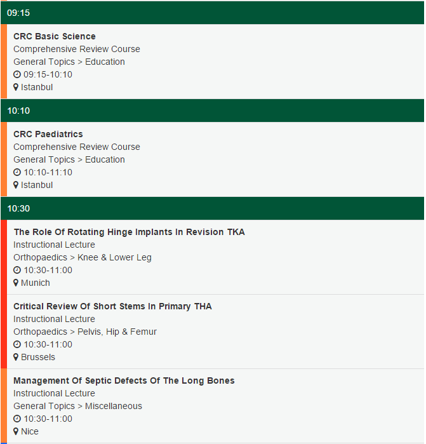Select the 09:15 time slot header
Image resolution: width=426 pixels, height=444 pixels.
212,13
